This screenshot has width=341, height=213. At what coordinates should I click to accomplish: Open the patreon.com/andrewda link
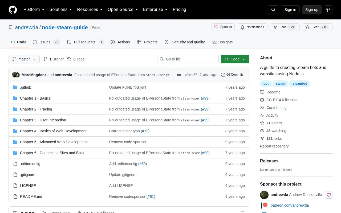pos(290,205)
